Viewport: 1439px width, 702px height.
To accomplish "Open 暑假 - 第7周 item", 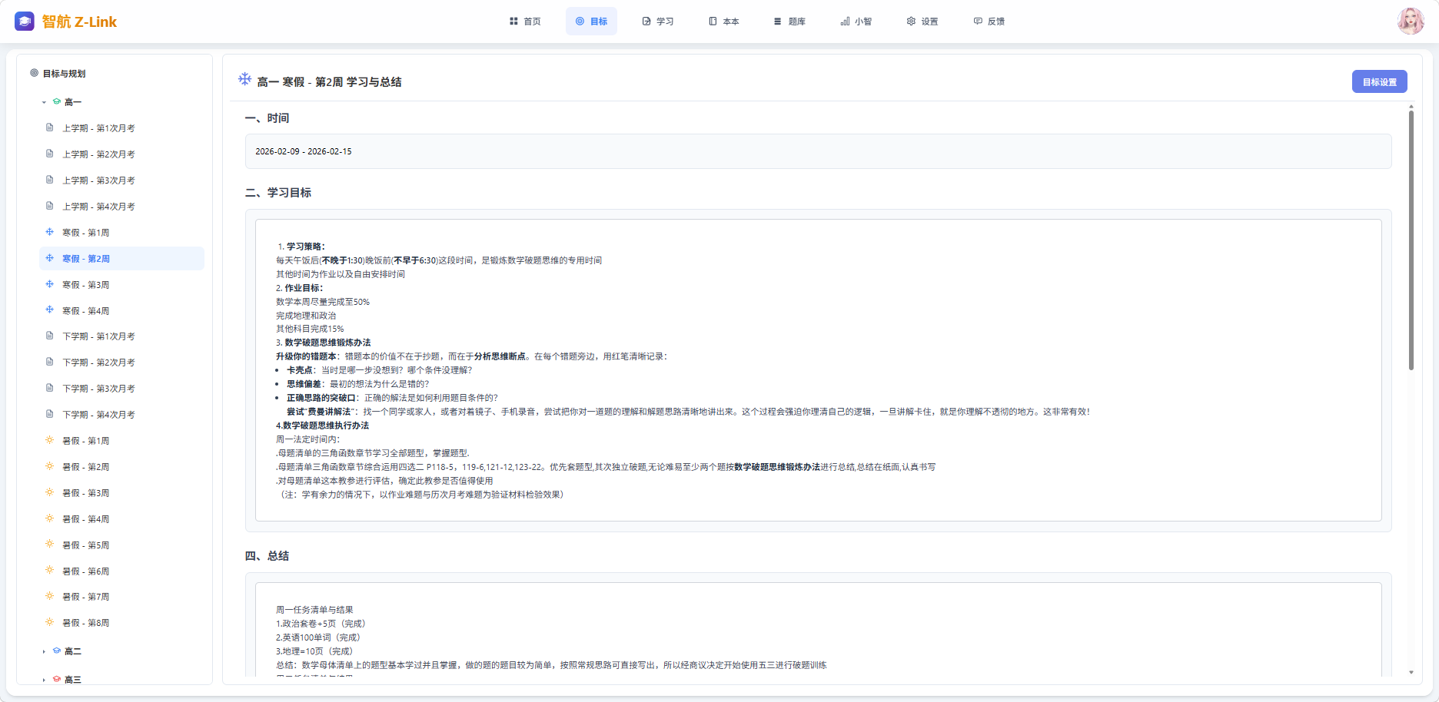I will click(121, 597).
